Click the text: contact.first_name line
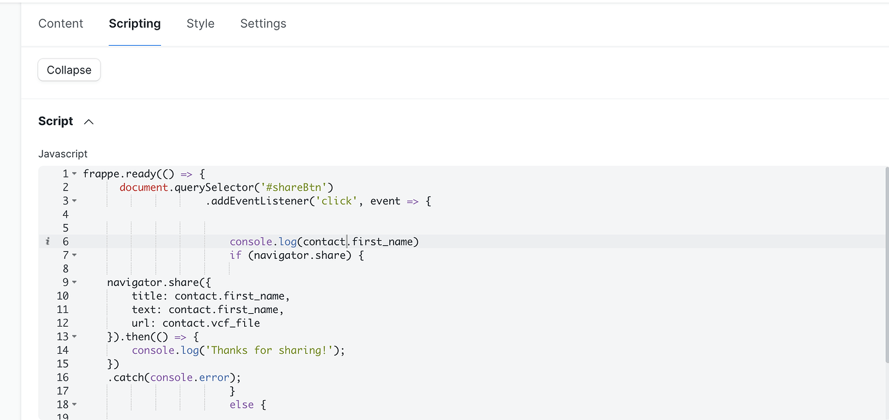889x420 pixels. click(x=207, y=309)
